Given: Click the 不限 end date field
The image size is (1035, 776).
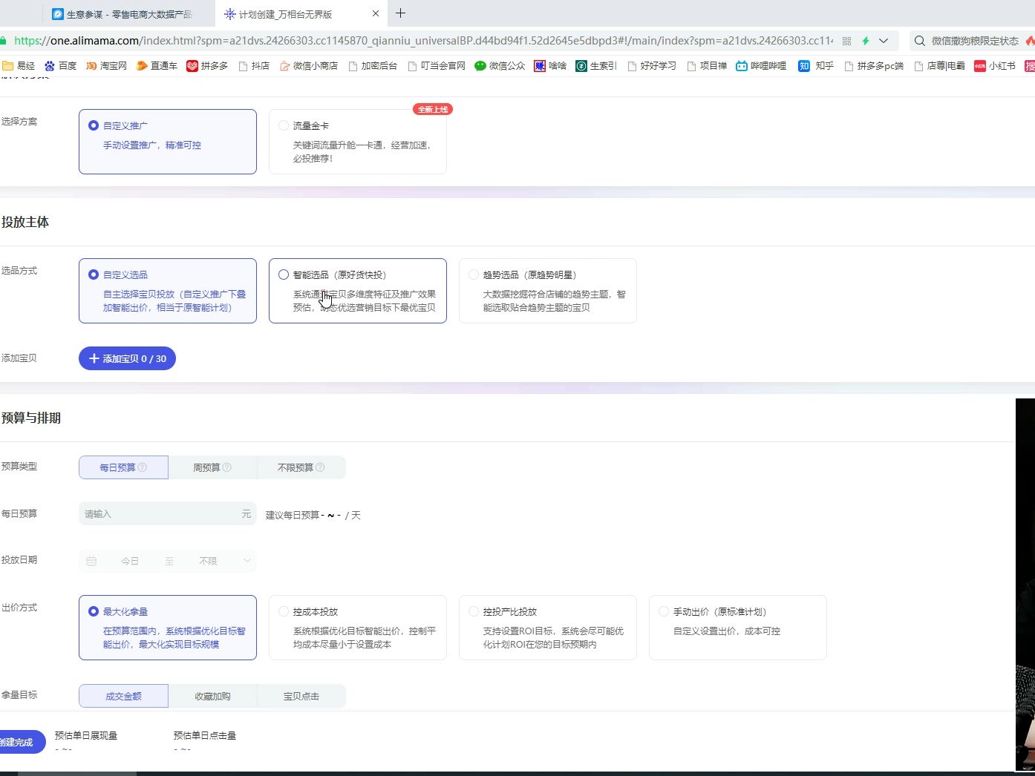Looking at the screenshot, I should (208, 561).
